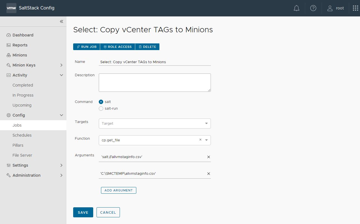Select the salt command radio button
360x224 pixels.
tap(101, 102)
